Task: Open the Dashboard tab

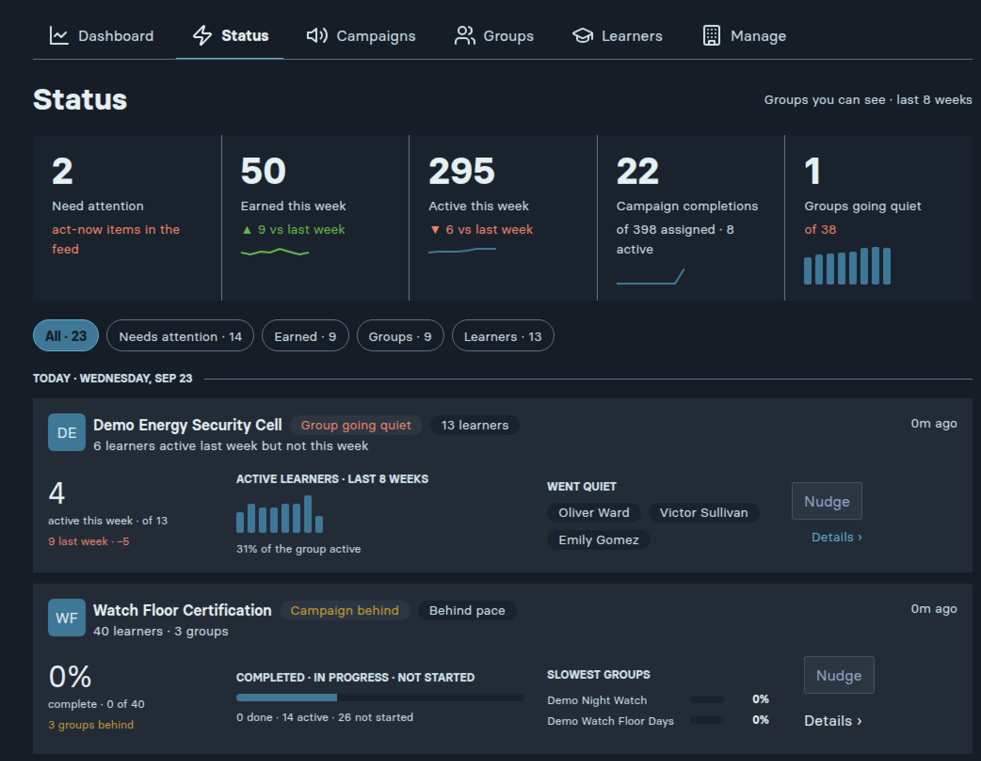Action: coord(102,36)
